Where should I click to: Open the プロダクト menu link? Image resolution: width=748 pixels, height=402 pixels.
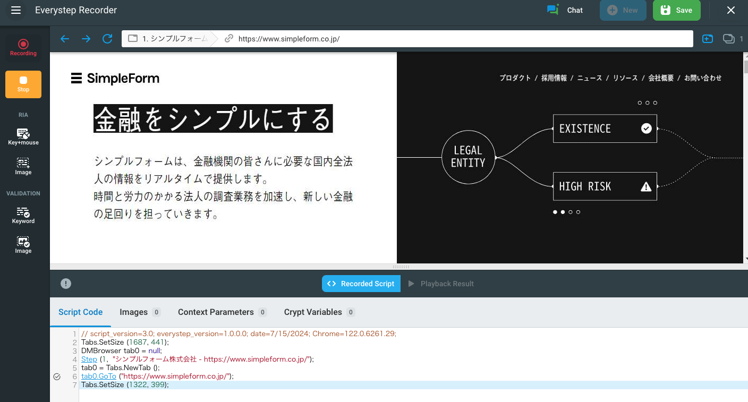pyautogui.click(x=515, y=78)
